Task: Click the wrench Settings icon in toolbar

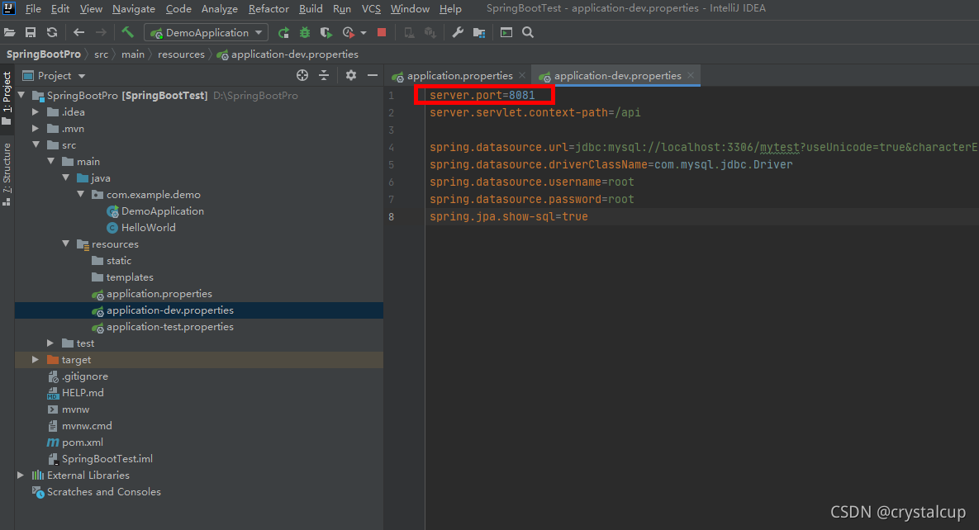Action: tap(458, 32)
